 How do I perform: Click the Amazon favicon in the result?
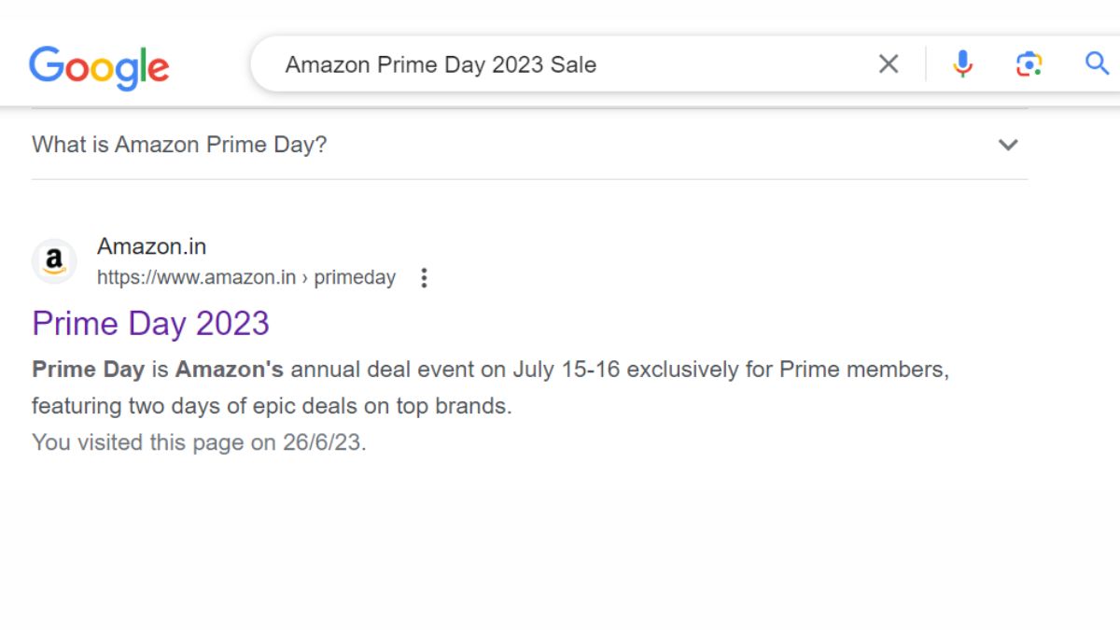click(54, 261)
